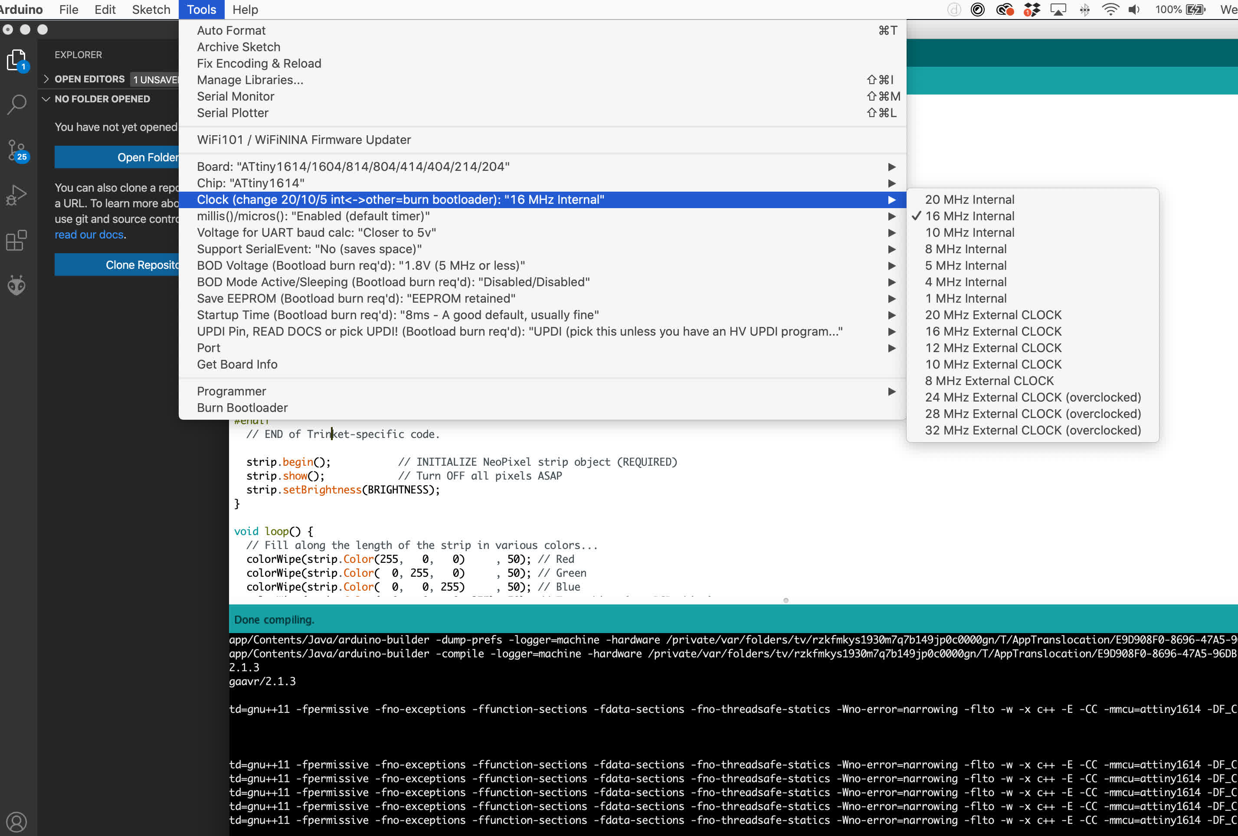Viewport: 1238px width, 836px height.
Task: Click the circular target menu bar icon
Action: [x=977, y=10]
